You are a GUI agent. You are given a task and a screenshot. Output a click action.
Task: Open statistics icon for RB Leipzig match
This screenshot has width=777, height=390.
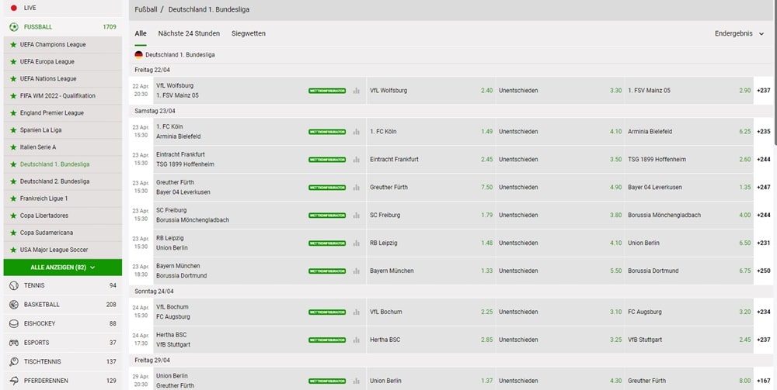[357, 243]
